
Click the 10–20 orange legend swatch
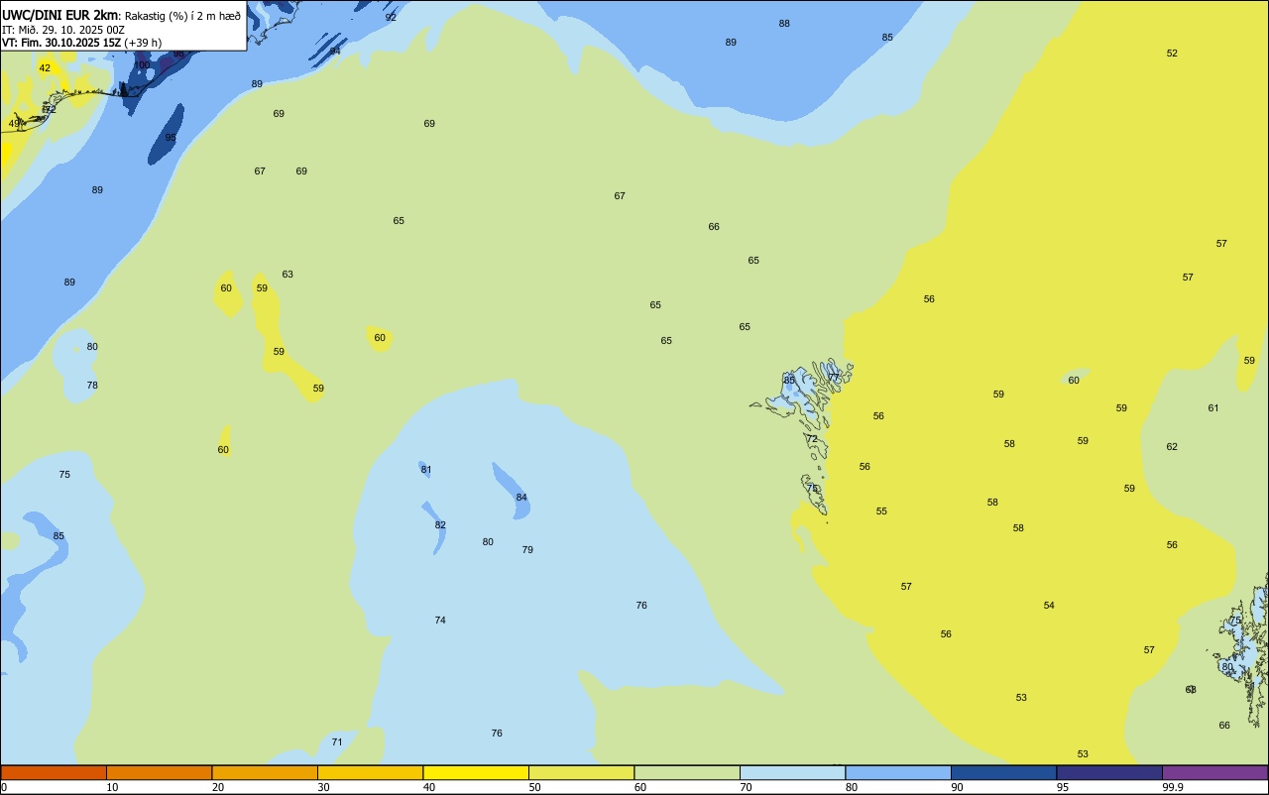click(x=159, y=772)
